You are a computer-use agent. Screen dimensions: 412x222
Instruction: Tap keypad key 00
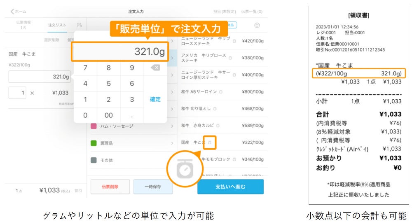pos(108,115)
